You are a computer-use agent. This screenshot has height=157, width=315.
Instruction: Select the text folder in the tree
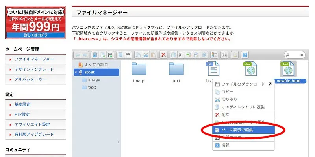point(89,87)
